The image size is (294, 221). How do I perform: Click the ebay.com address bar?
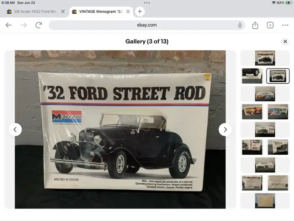click(147, 25)
